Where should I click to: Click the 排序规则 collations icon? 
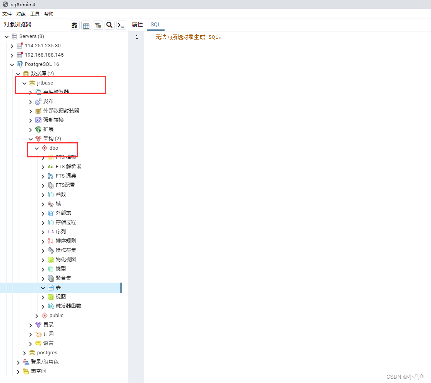click(51, 241)
